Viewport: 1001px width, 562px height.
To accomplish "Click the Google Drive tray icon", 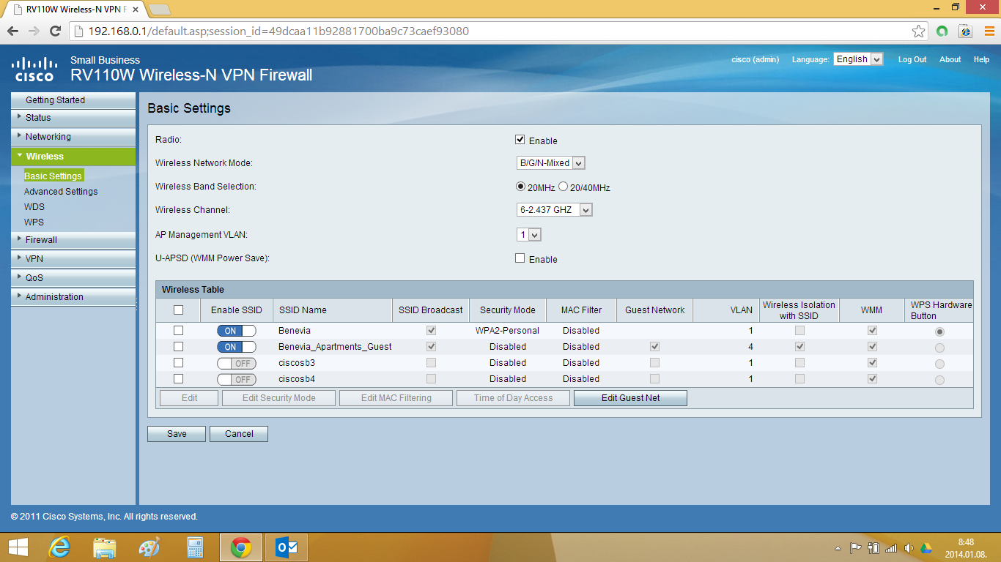I will (x=926, y=548).
